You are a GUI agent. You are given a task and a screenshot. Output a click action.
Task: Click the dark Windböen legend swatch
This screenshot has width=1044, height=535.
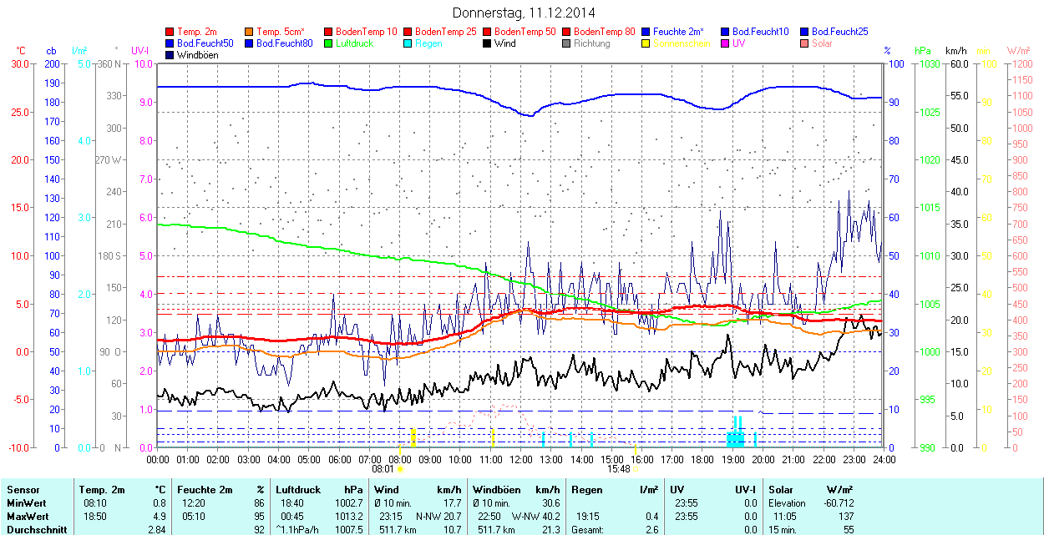tap(171, 55)
